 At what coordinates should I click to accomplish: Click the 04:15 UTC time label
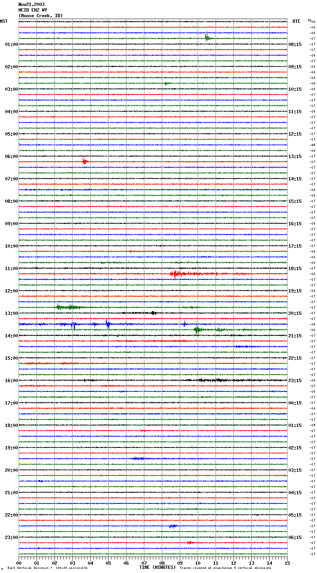(x=295, y=493)
